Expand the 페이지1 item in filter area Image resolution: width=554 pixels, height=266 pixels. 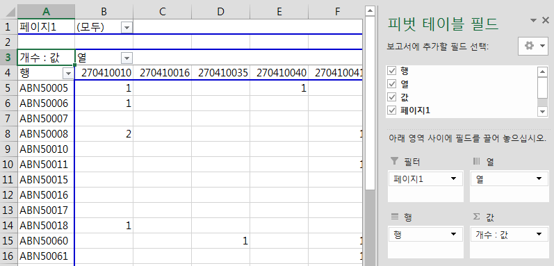(x=454, y=179)
